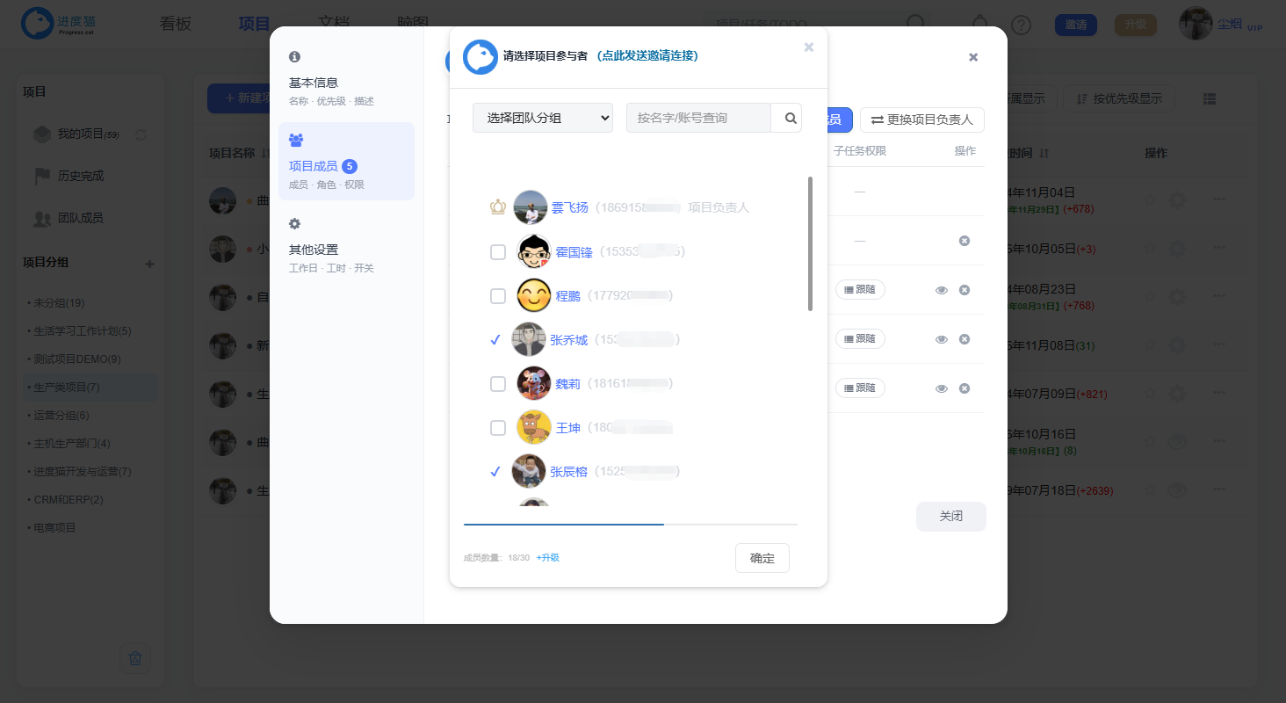This screenshot has width=1286, height=703.
Task: Open second 跟随 subtask permission dropdown
Action: click(x=860, y=339)
